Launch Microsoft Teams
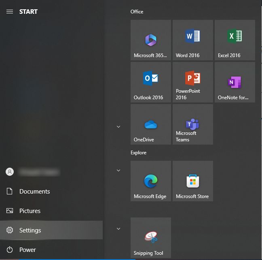Viewport: 262px width, 260px height. 192,124
